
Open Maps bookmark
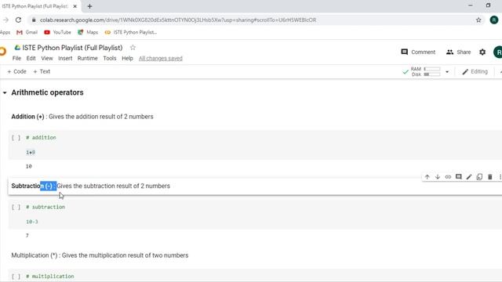pos(88,32)
